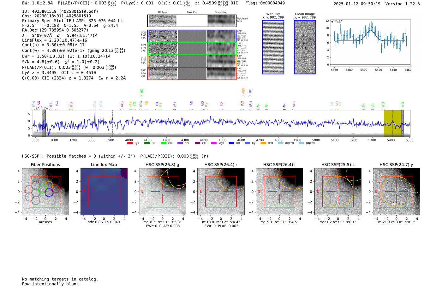Click the gray hatched band near 3550Å

[x=44, y=123]
